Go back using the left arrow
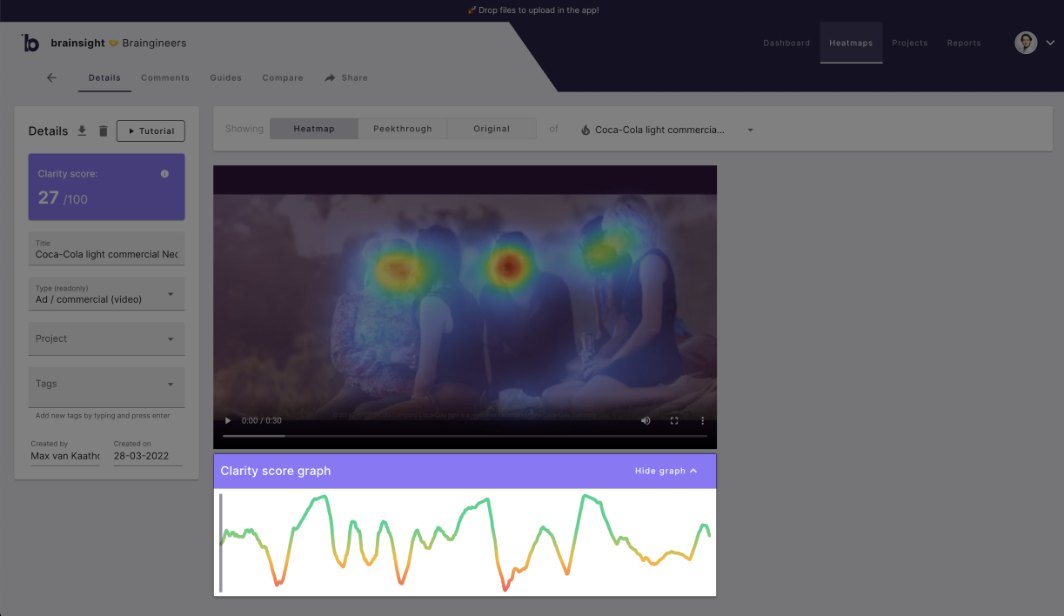Viewport: 1064px width, 616px height. coord(51,77)
